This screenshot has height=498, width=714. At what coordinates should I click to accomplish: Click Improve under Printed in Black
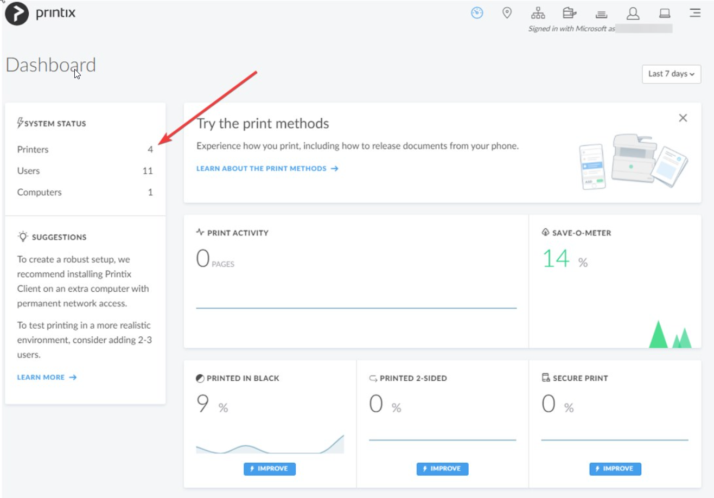[270, 469]
